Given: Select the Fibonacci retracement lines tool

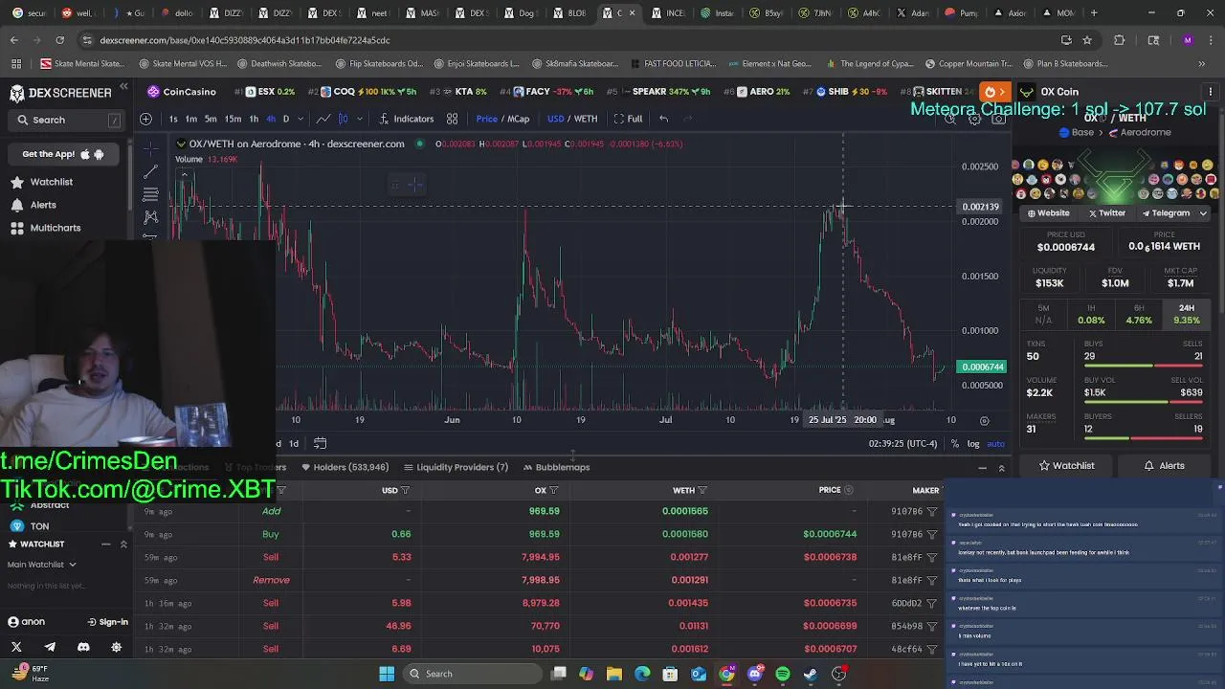Looking at the screenshot, I should tap(150, 195).
